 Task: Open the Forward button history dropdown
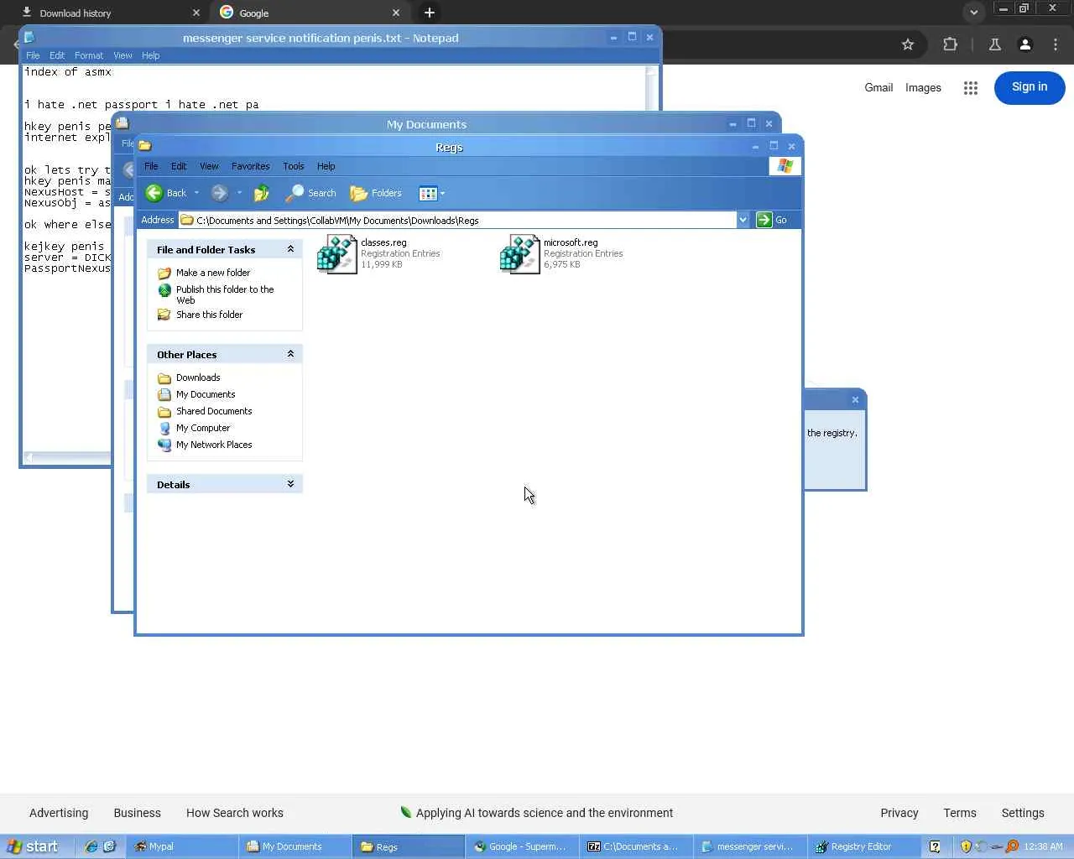(x=239, y=193)
